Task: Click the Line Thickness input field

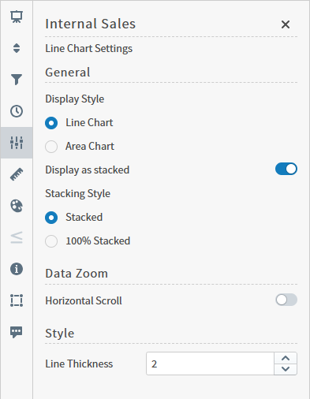Action: [x=210, y=364]
